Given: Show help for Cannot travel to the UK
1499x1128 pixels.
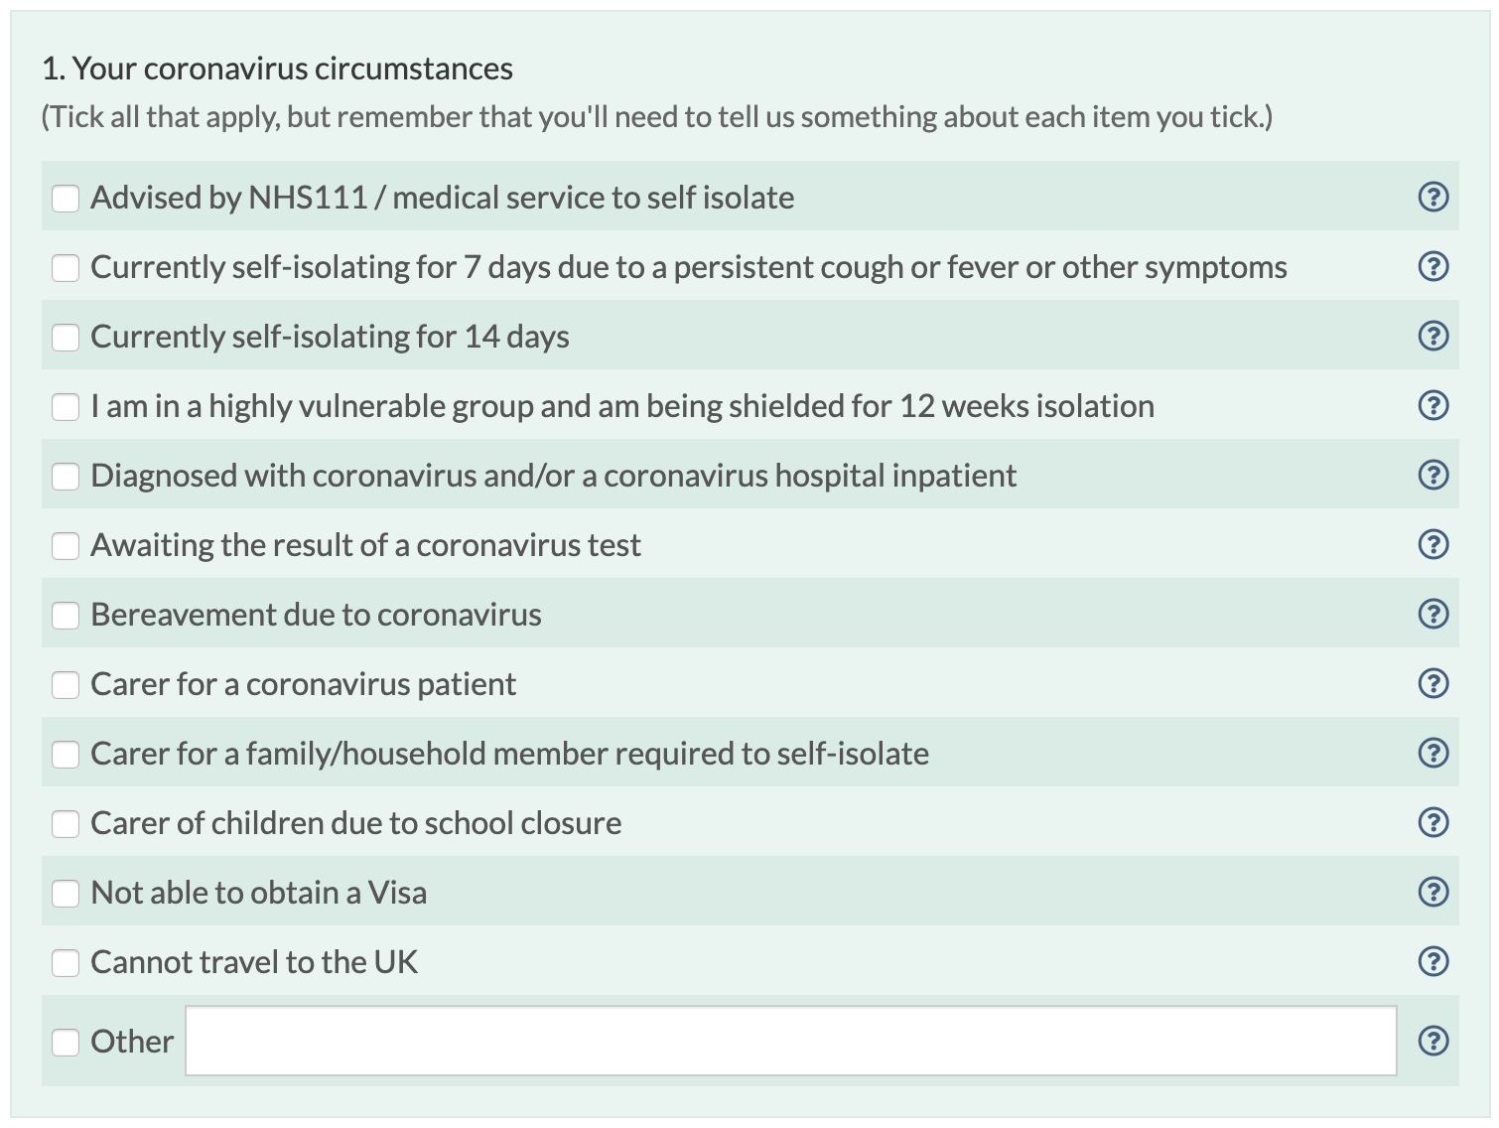Looking at the screenshot, I should pyautogui.click(x=1432, y=961).
